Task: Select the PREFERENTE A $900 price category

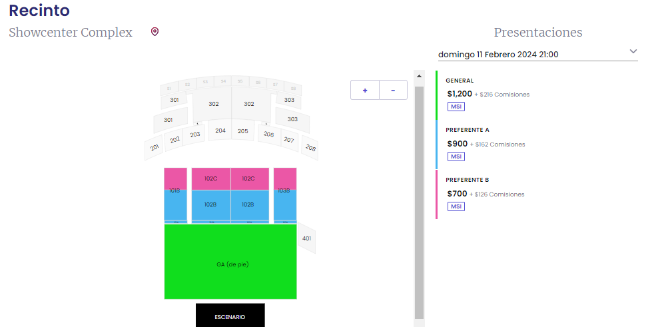Action: click(x=537, y=145)
